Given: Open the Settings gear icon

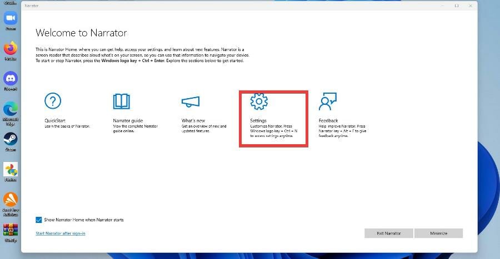Looking at the screenshot, I should click(259, 101).
